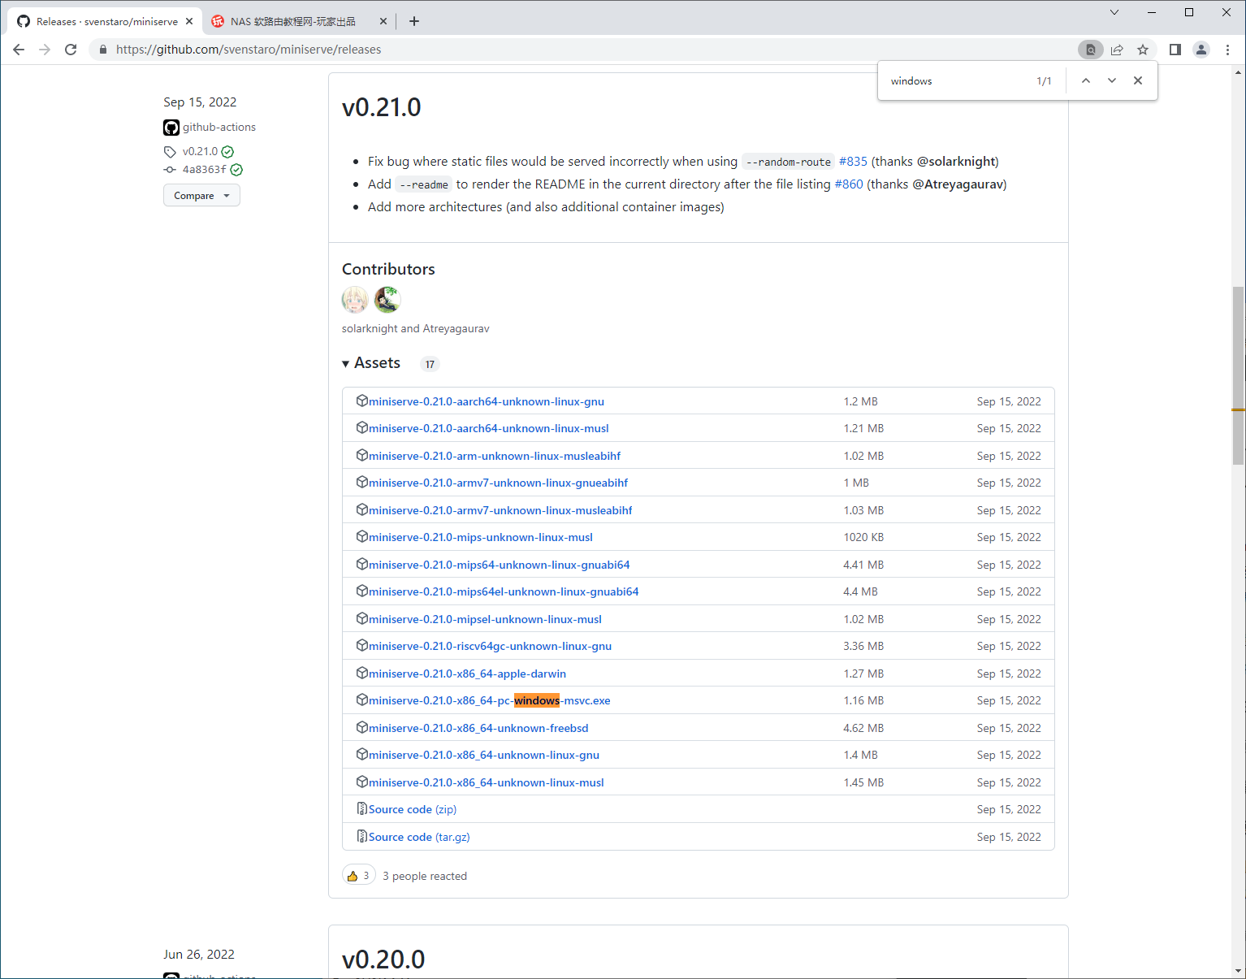Download miniserve-0.21.0-mipsel-unknown-linux-musl

tap(486, 619)
